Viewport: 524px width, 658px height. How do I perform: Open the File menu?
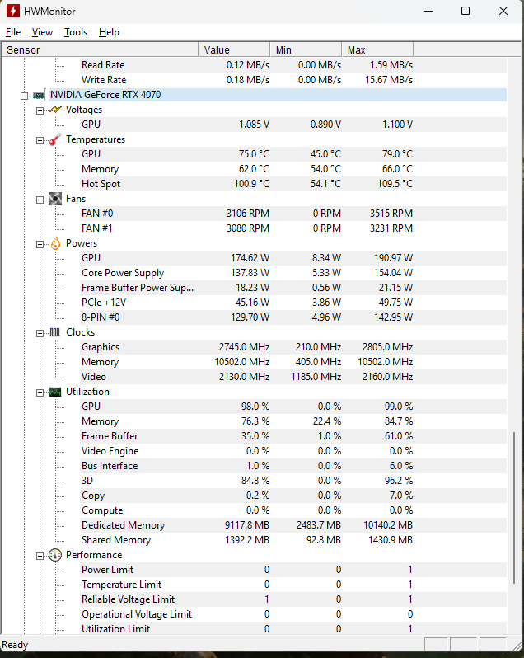point(13,32)
